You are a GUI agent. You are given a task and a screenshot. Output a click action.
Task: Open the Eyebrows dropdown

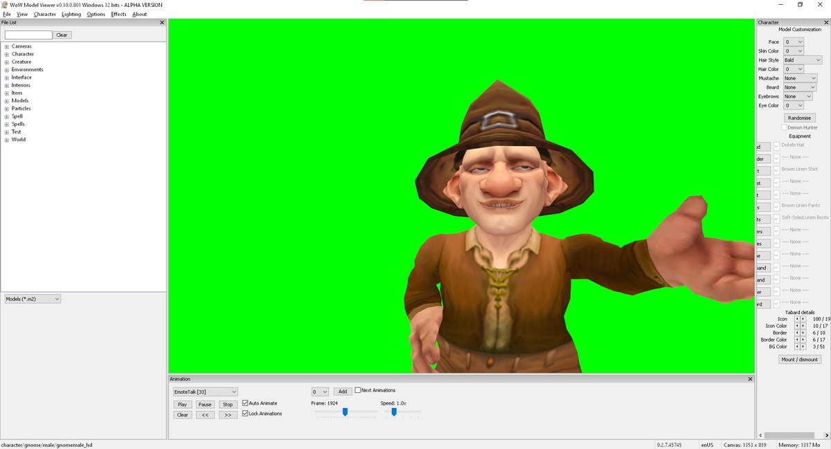click(798, 96)
